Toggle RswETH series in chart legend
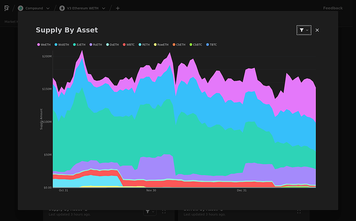The image size is (356, 221). point(161,45)
